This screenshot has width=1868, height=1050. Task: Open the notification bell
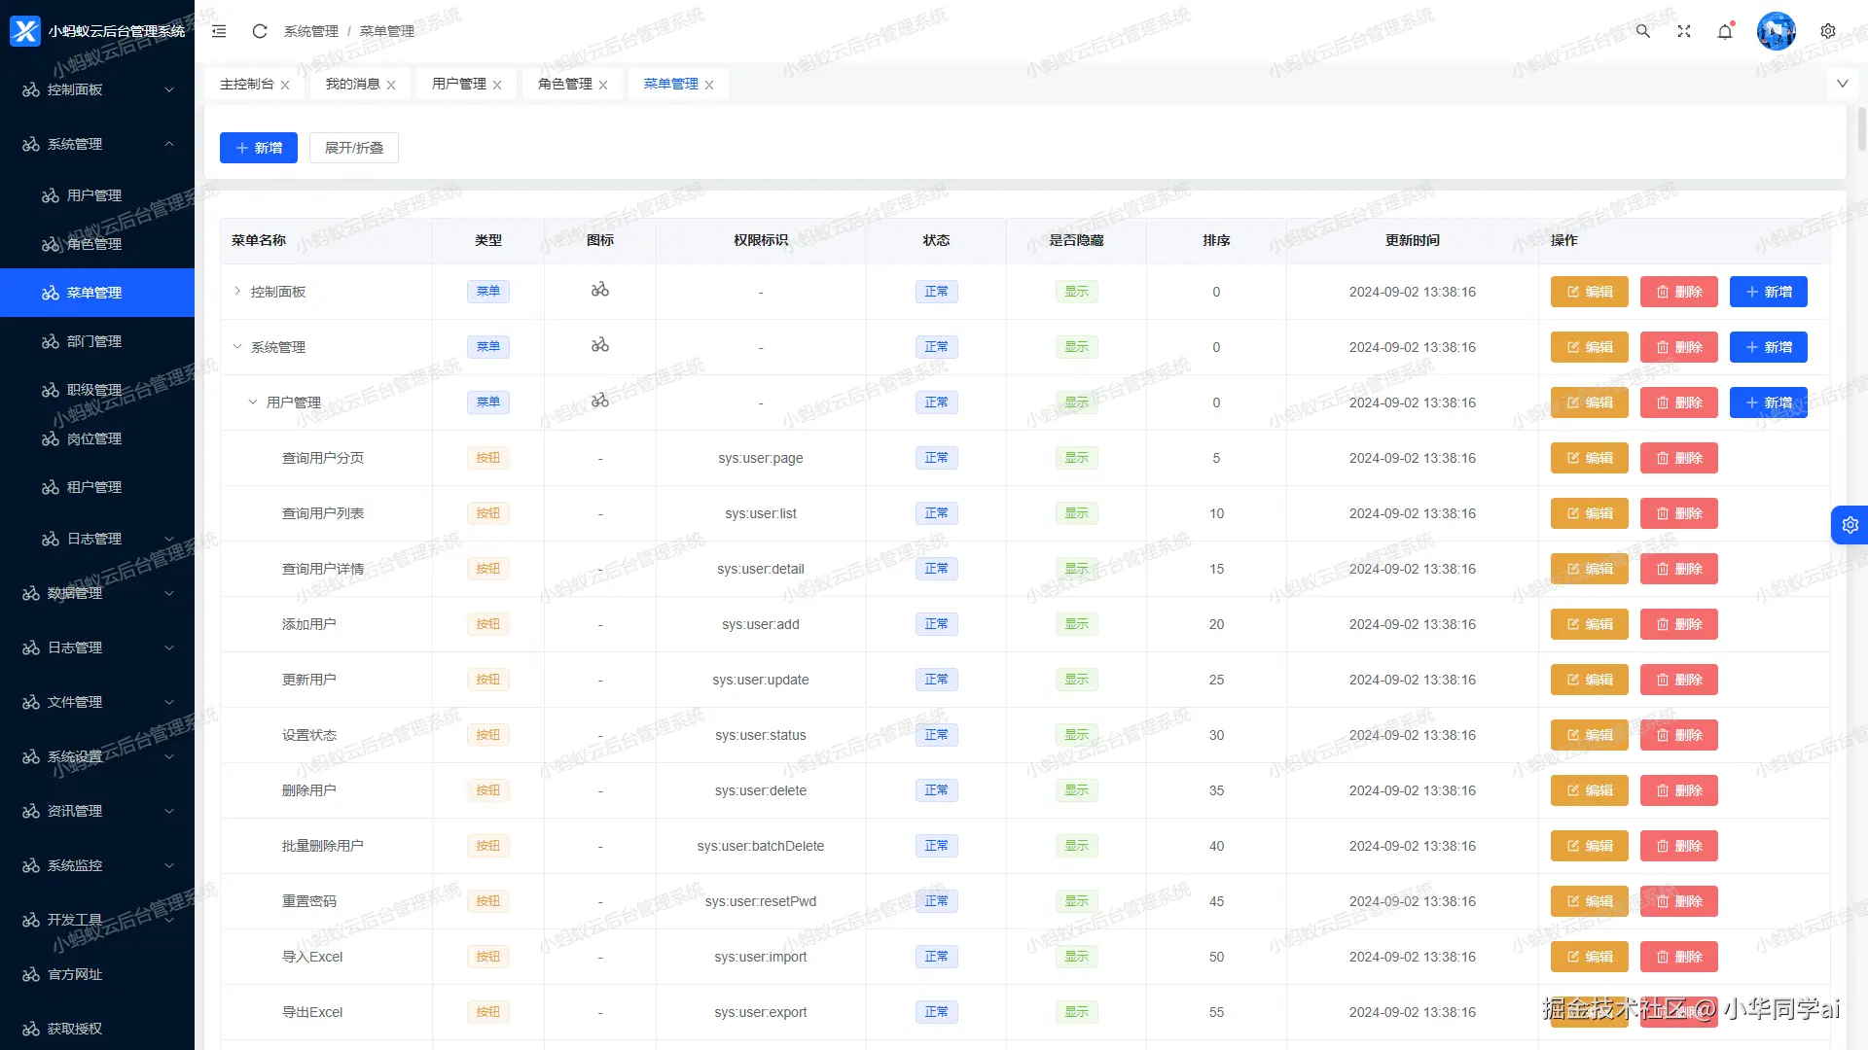click(x=1725, y=31)
